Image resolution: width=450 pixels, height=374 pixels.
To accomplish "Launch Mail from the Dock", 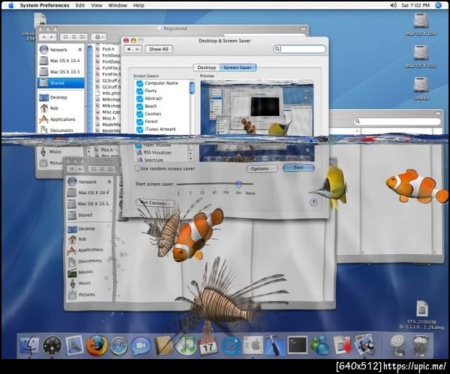I will (74, 345).
